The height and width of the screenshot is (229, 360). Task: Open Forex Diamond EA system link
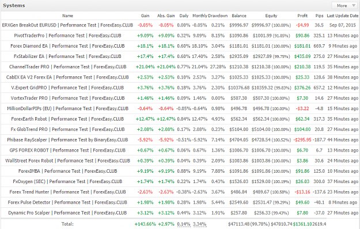tap(67, 46)
